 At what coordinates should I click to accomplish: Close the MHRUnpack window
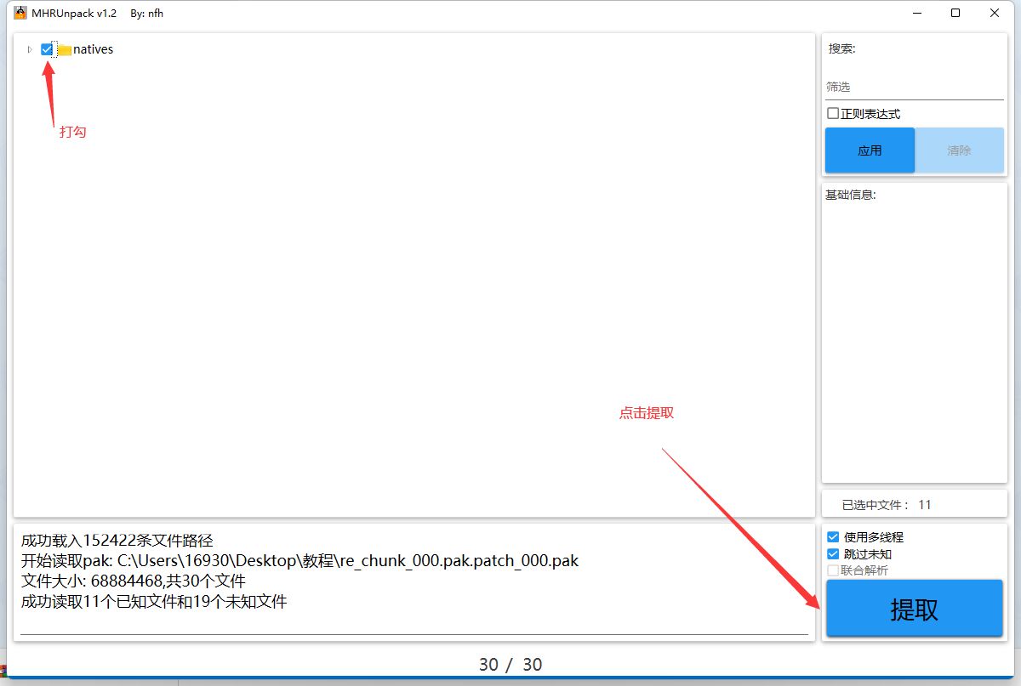pyautogui.click(x=994, y=13)
